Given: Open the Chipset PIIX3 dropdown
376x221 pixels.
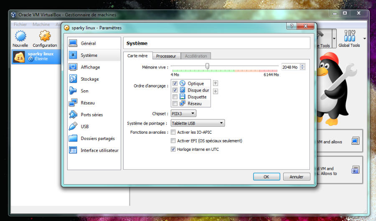Looking at the screenshot, I should [x=183, y=113].
